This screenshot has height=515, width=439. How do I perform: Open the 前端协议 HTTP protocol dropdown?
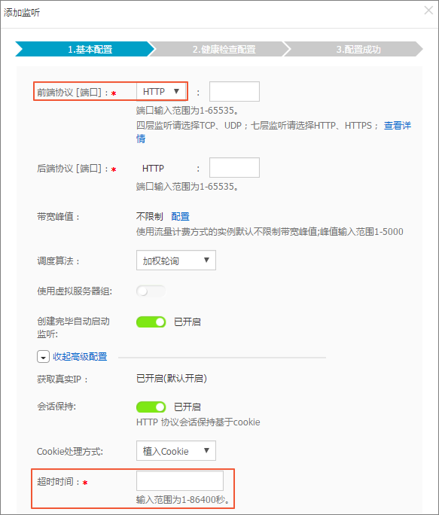pyautogui.click(x=161, y=91)
